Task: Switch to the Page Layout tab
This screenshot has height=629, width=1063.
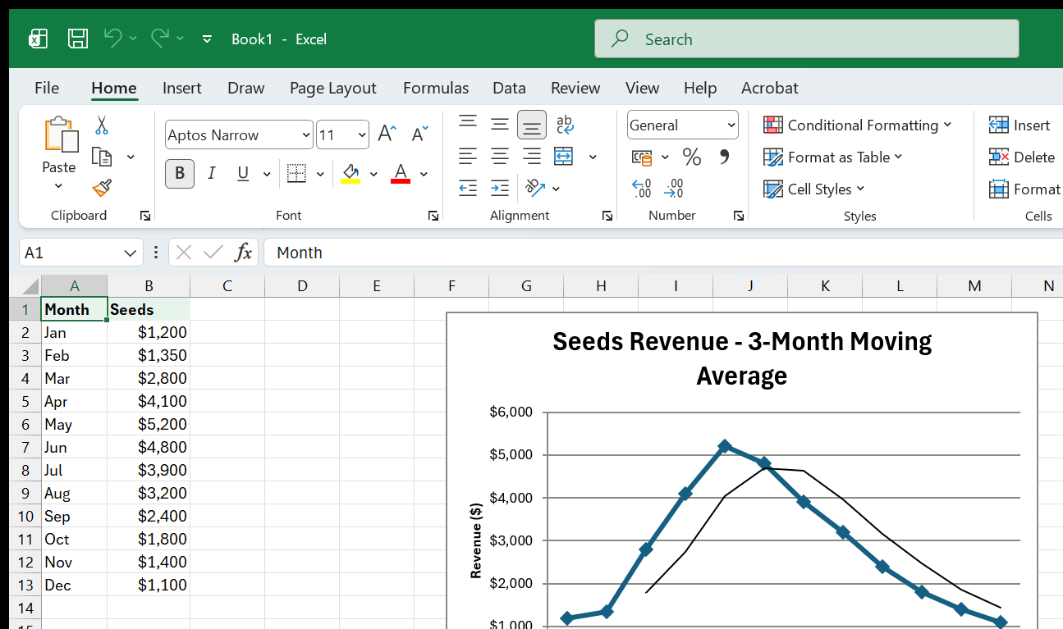Action: pos(332,88)
